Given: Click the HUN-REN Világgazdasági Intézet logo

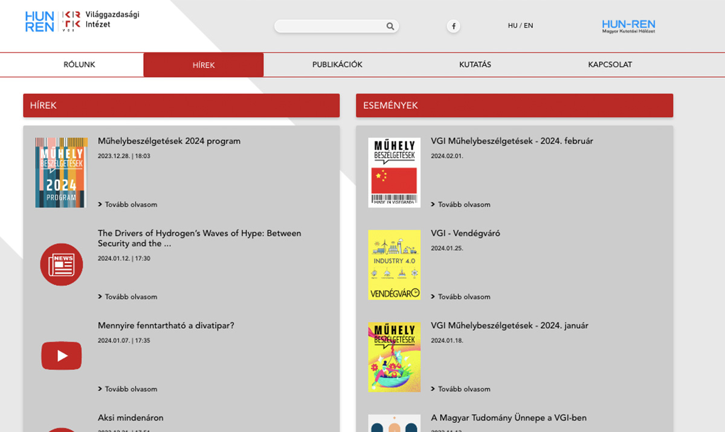Looking at the screenshot, I should (x=82, y=21).
